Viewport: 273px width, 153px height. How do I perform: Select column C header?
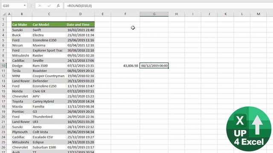coord(49,14)
